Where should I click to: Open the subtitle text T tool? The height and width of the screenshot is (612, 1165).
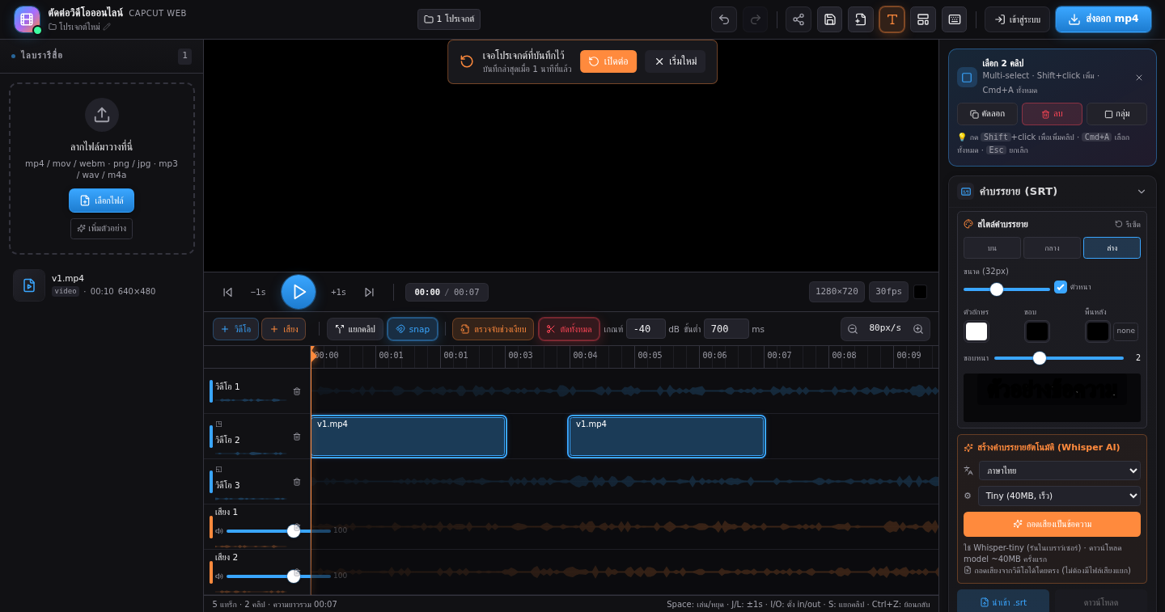click(892, 19)
